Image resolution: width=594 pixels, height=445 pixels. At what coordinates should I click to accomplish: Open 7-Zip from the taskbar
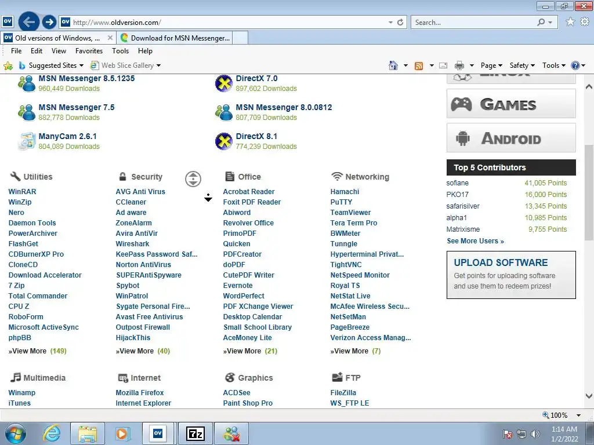tap(195, 433)
